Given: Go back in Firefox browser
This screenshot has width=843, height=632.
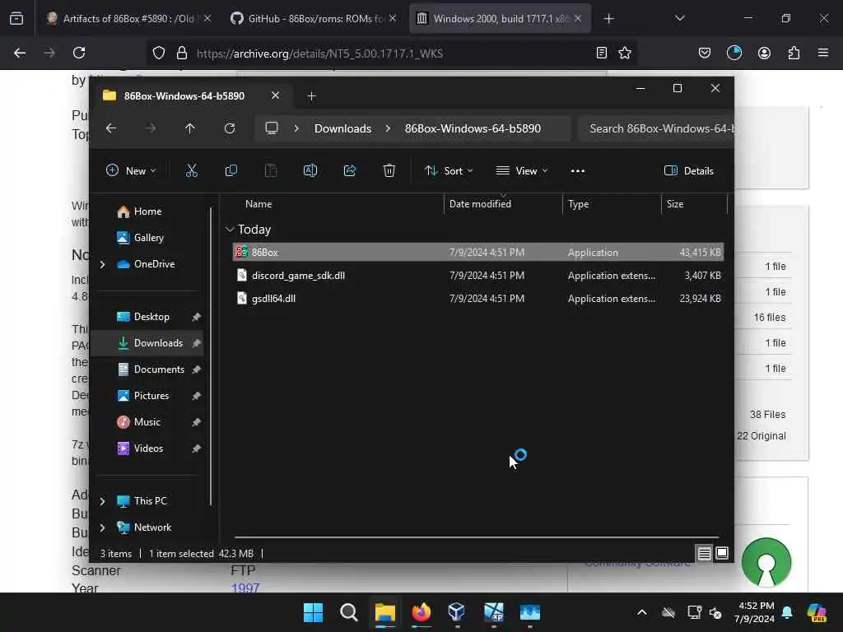Looking at the screenshot, I should 20,53.
